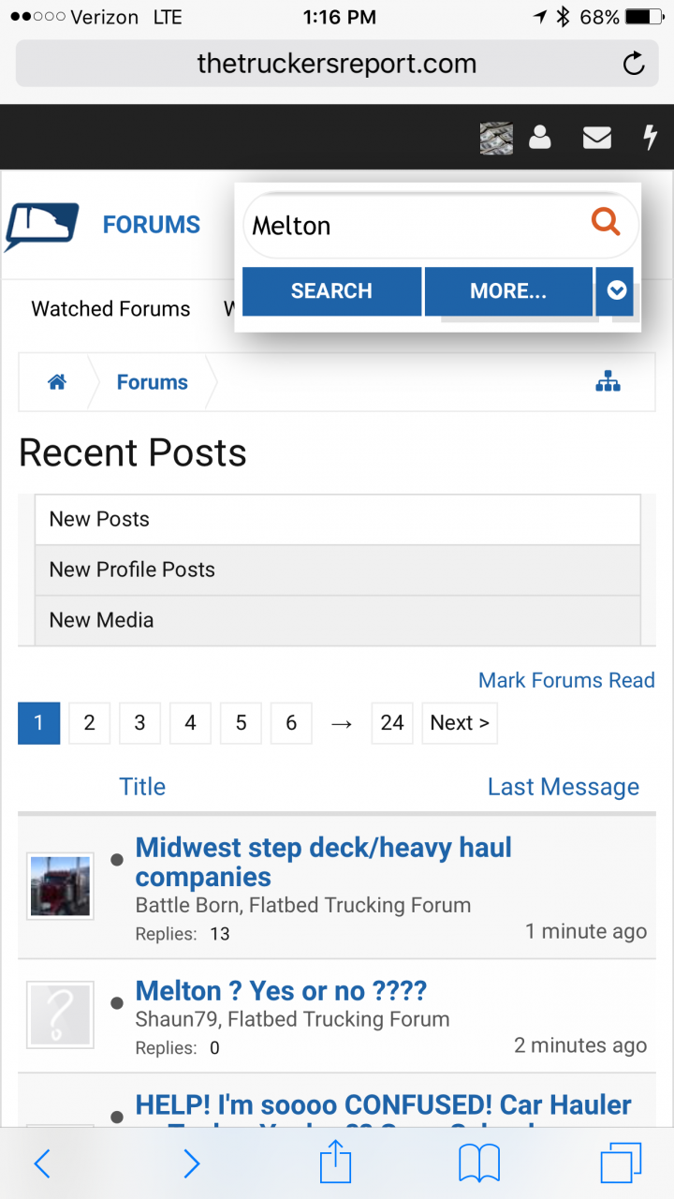Screen dimensions: 674x1199
Task: Open the inbox envelope icon
Action: click(597, 138)
